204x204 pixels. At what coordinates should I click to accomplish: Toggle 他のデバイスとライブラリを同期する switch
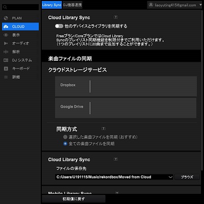tap(59, 26)
